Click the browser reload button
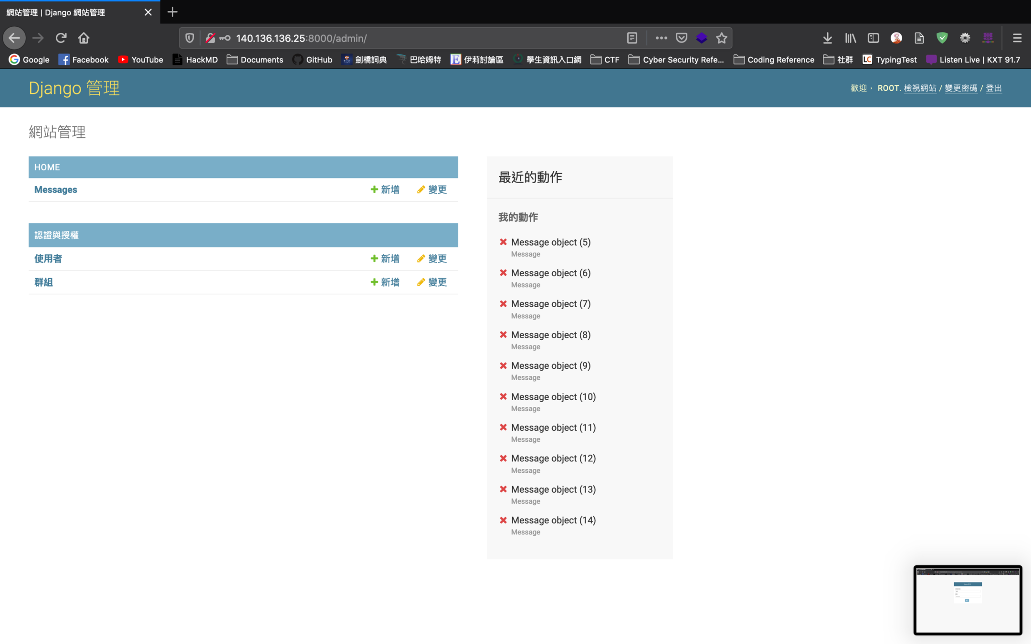The height and width of the screenshot is (644, 1031). pyautogui.click(x=61, y=38)
